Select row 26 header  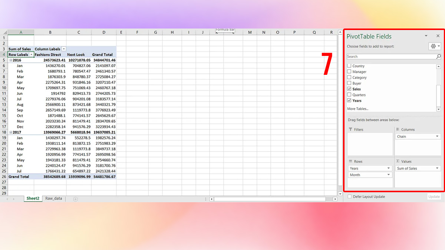point(4,177)
